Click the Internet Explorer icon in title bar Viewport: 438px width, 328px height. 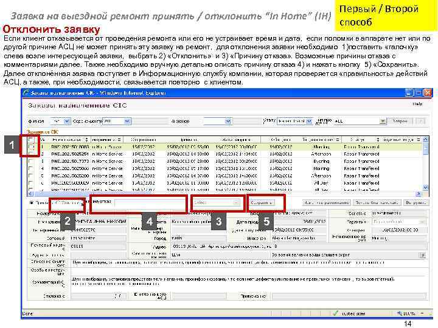pyautogui.click(x=26, y=92)
